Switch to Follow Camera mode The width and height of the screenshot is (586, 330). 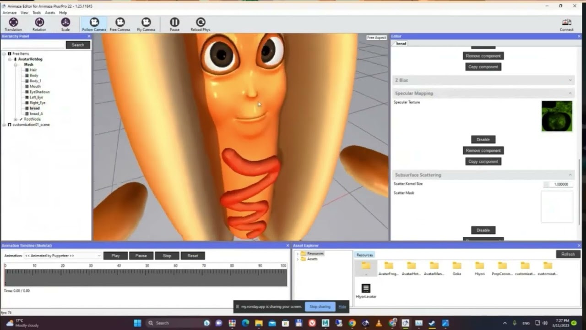[94, 24]
